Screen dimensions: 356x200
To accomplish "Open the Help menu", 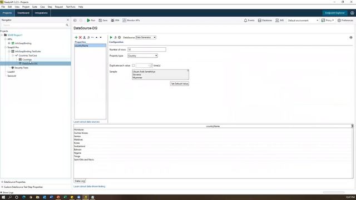I will pos(81,7).
